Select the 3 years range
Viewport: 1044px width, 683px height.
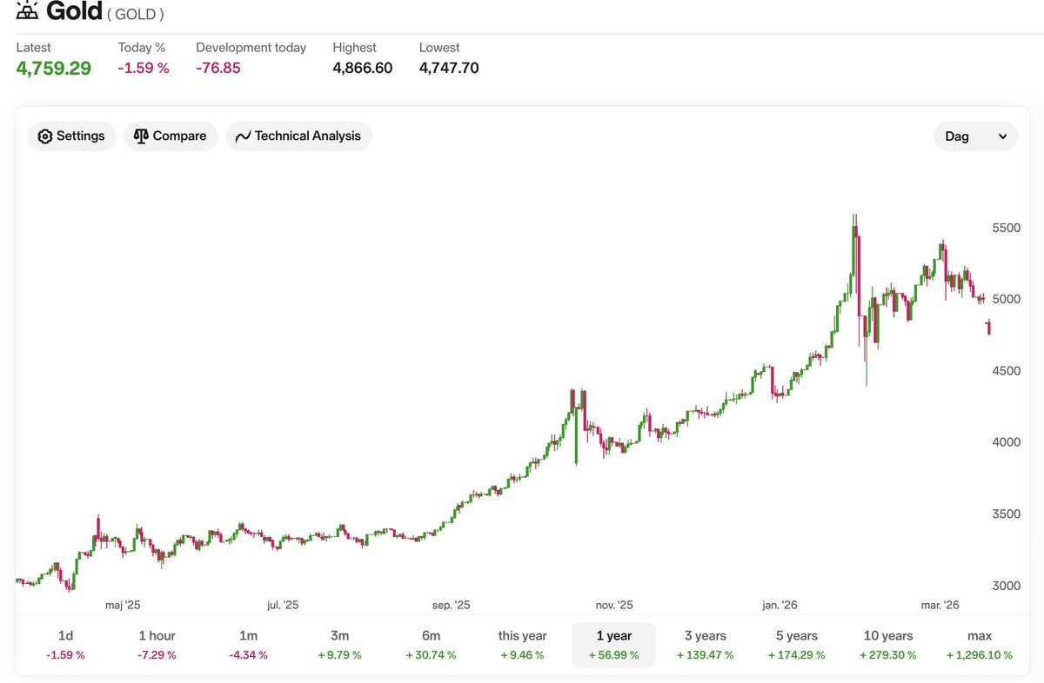click(x=705, y=645)
